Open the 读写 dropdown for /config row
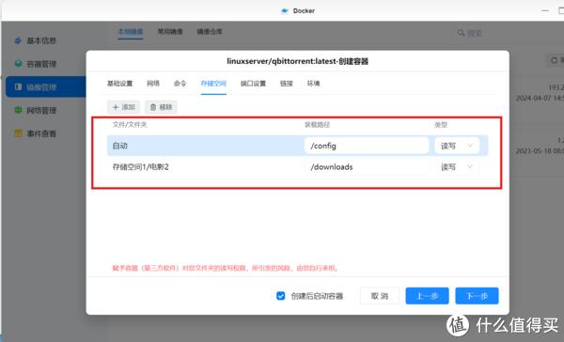Screen dimensions: 564x342 [457, 146]
